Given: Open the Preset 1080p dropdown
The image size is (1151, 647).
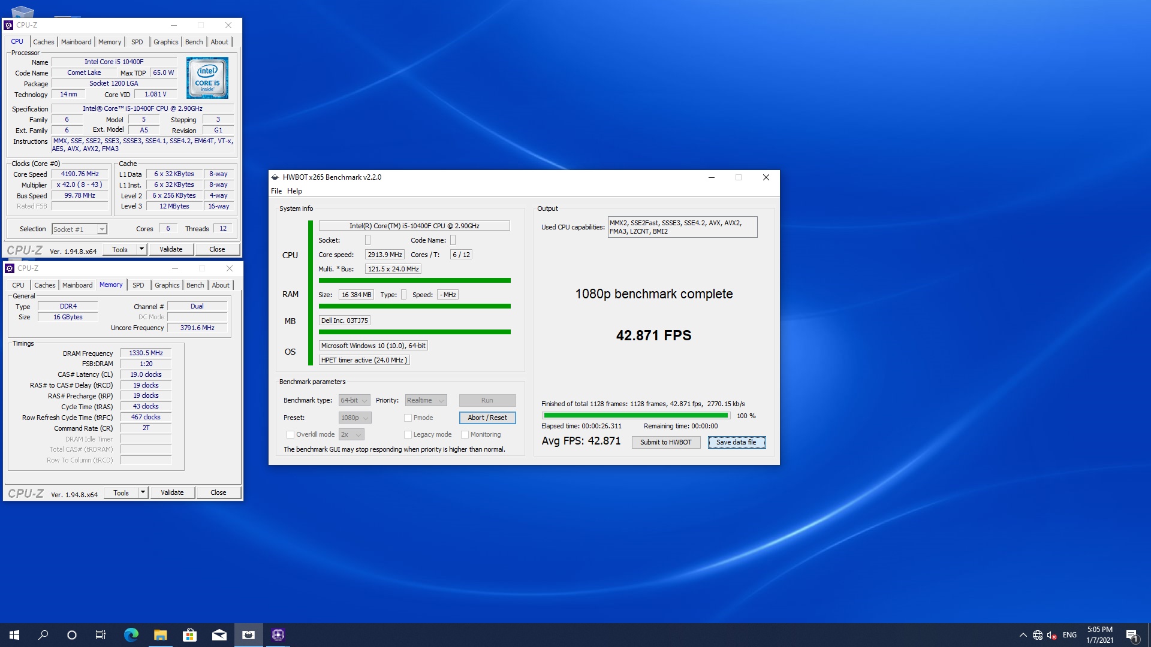Looking at the screenshot, I should pos(355,418).
